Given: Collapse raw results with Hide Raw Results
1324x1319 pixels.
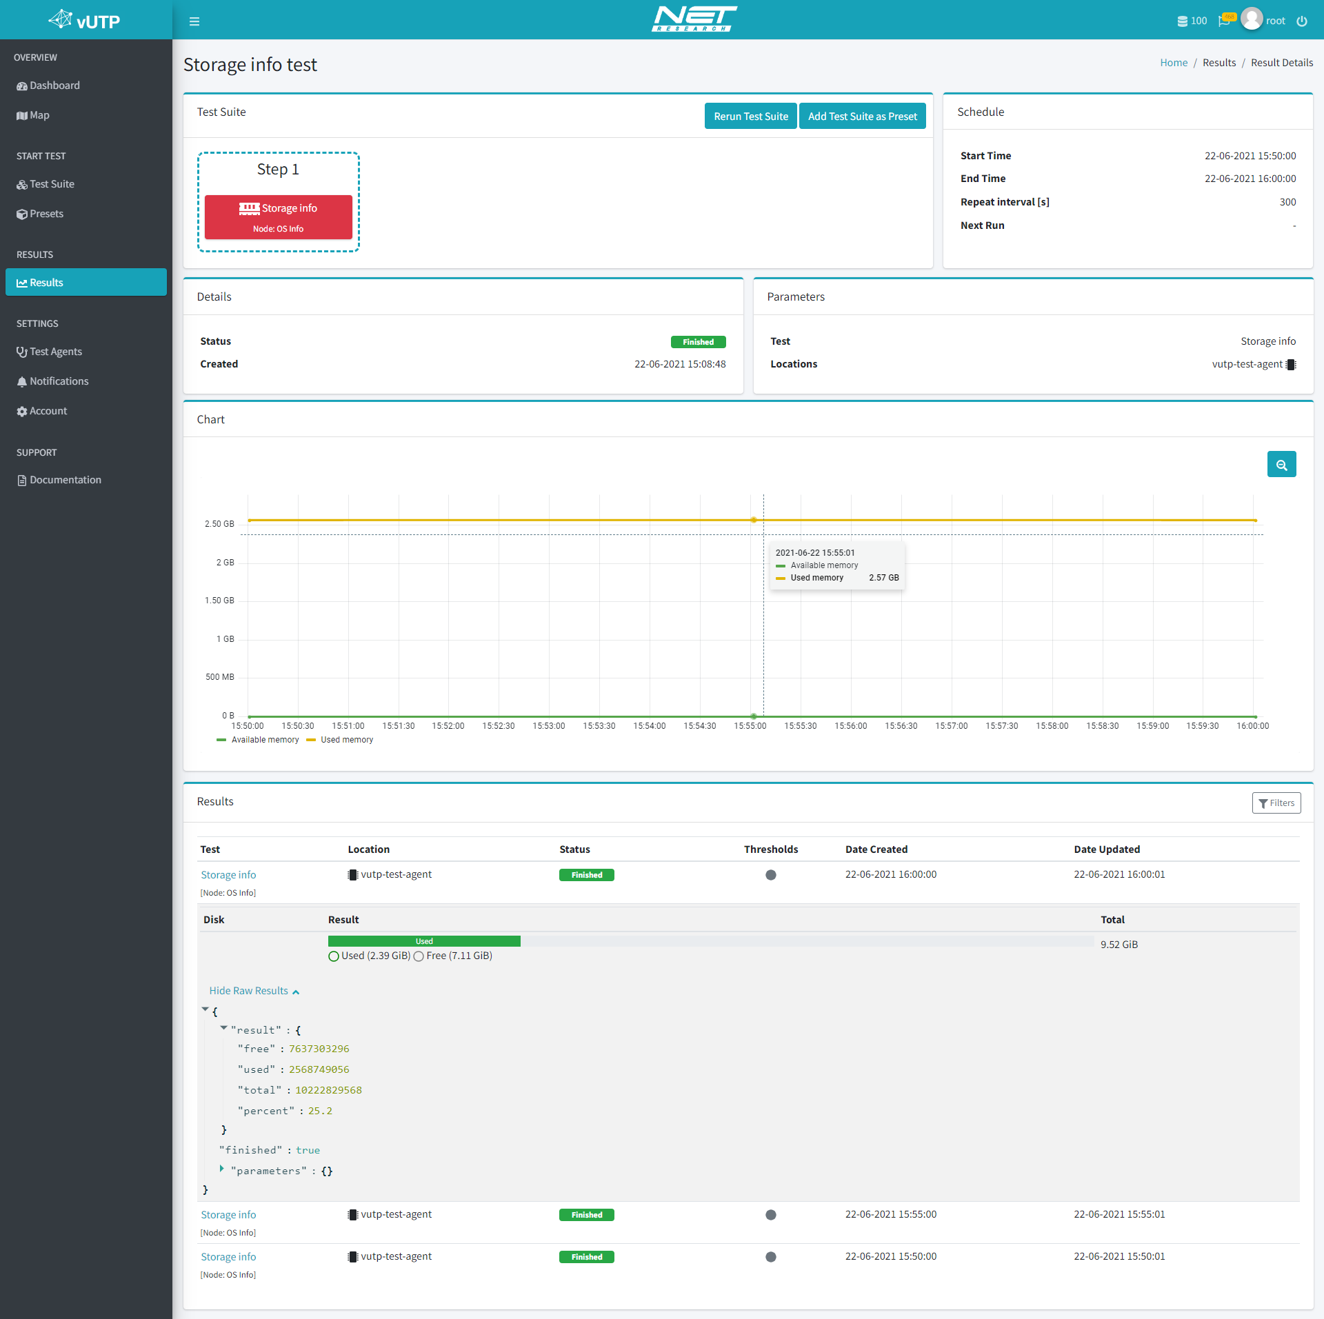Looking at the screenshot, I should 254,991.
